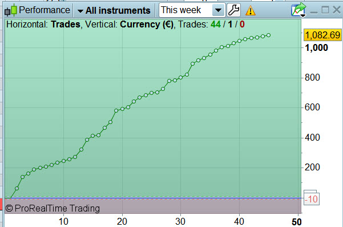The width and height of the screenshot is (343, 227).
Task: Click the 800 y-axis value
Action: pyautogui.click(x=312, y=78)
